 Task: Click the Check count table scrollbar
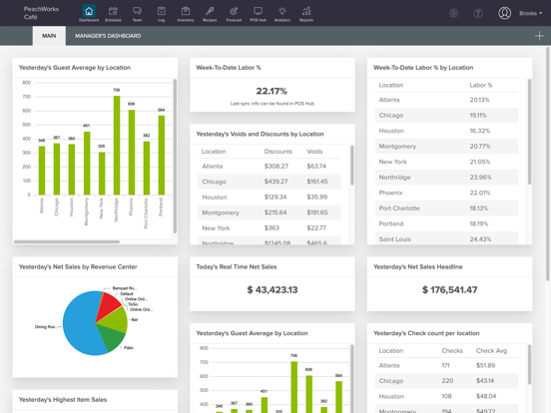530,364
